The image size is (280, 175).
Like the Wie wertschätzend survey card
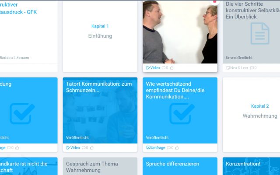coord(177,148)
